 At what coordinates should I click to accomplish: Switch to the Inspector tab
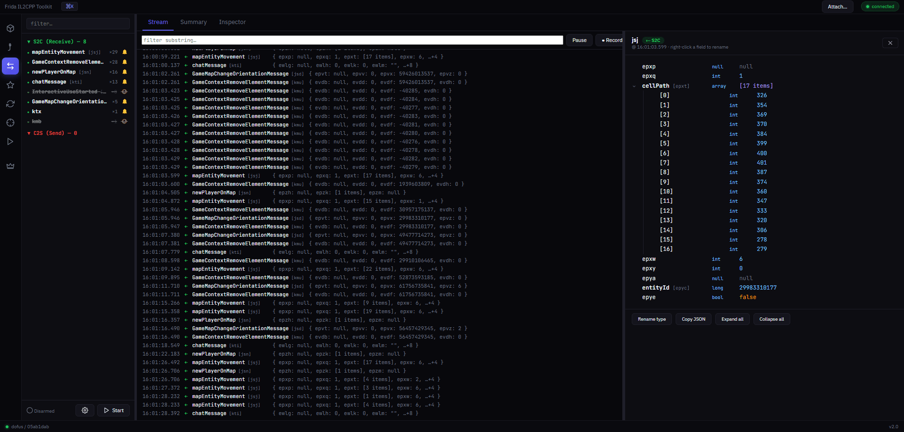click(x=232, y=22)
